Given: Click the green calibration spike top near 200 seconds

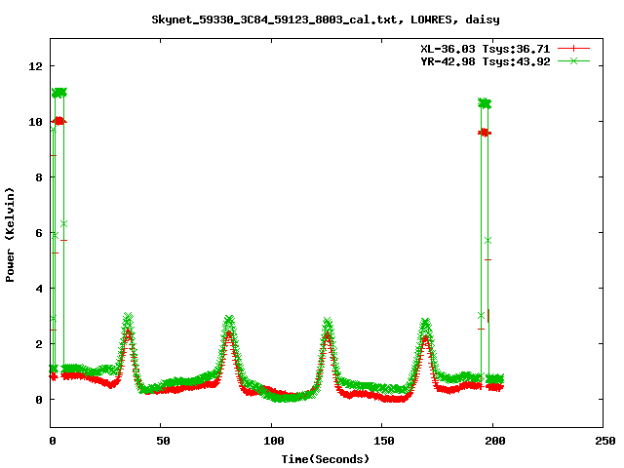Looking at the screenshot, I should 485,103.
